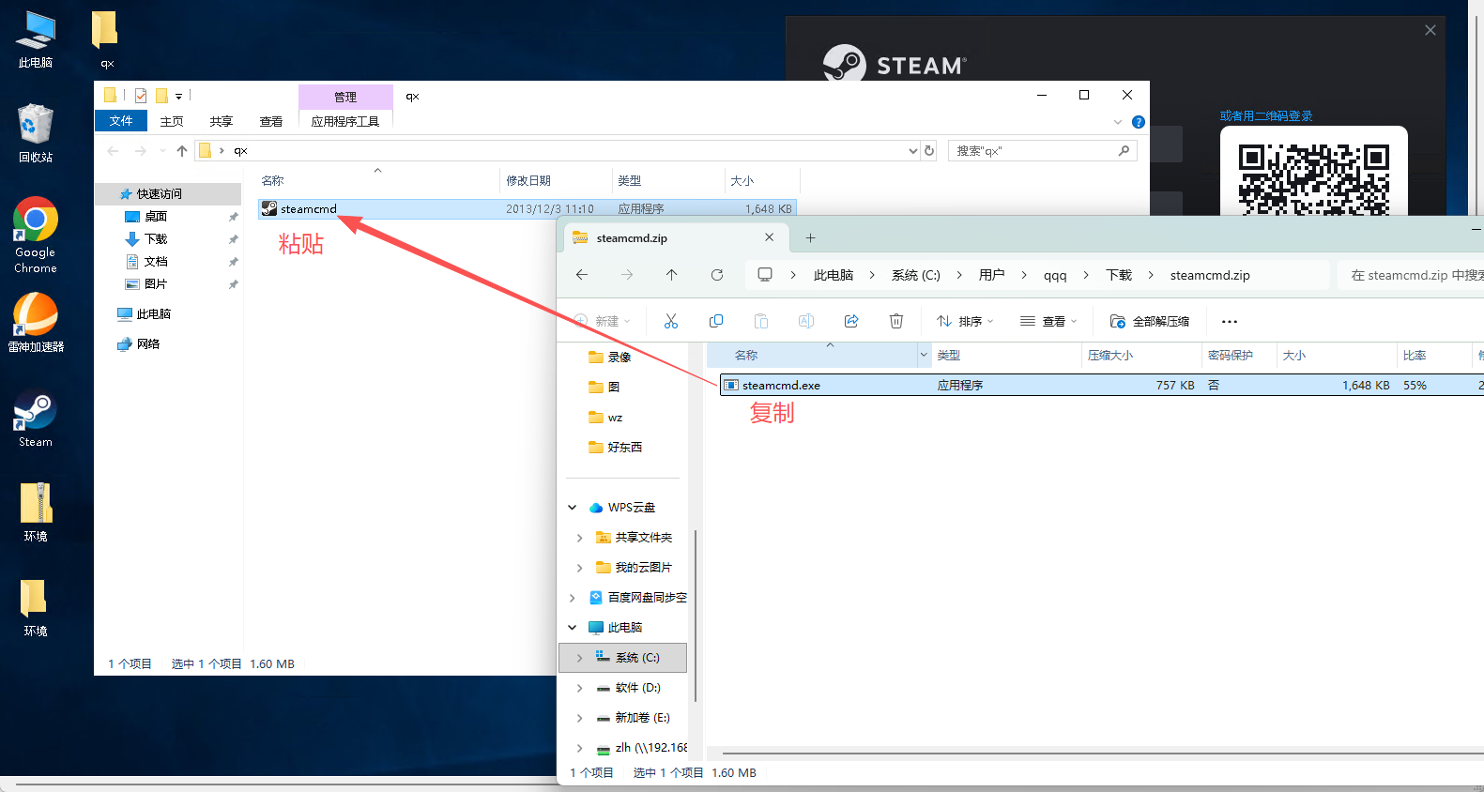Open the 查看 view dropdown
The image size is (1484, 792).
tap(1048, 322)
